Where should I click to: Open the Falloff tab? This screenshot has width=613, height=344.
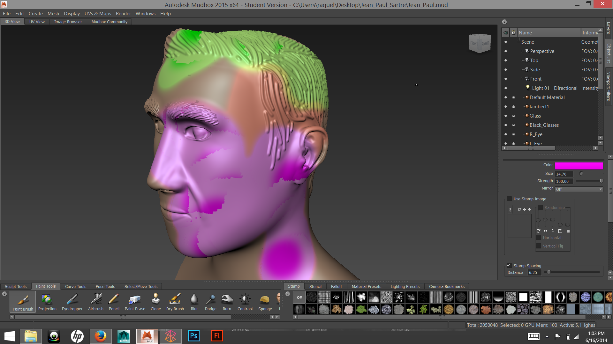point(336,286)
